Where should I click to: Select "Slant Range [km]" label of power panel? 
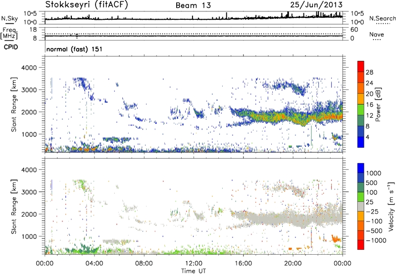pos(14,104)
